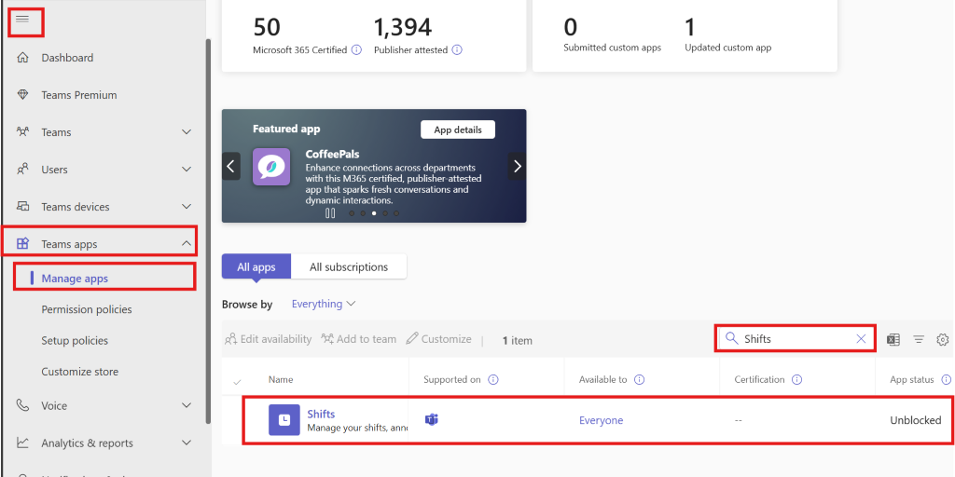
Task: Click the Analytics & reports chart icon
Action: coord(22,443)
